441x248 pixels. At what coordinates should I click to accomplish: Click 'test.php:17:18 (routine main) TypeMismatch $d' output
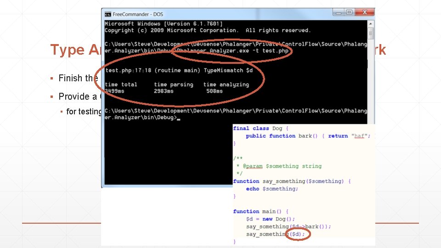tap(179, 71)
